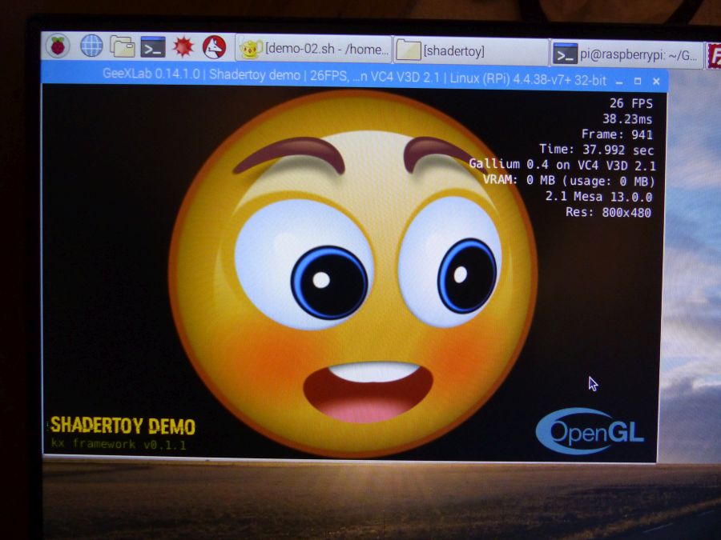Click the OpenGL logo
The image size is (721, 540).
tap(590, 431)
